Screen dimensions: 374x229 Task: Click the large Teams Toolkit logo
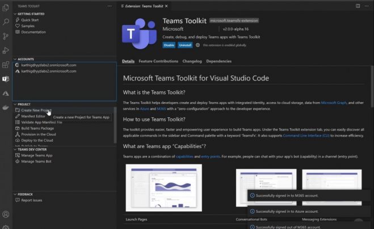(x=140, y=33)
